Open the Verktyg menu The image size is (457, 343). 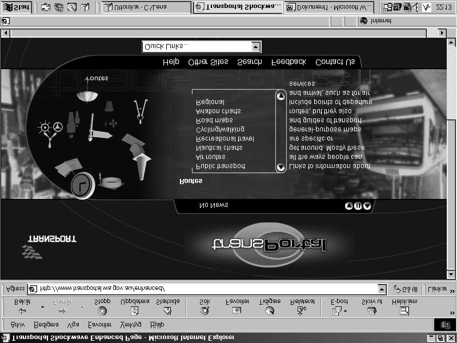[x=131, y=325]
